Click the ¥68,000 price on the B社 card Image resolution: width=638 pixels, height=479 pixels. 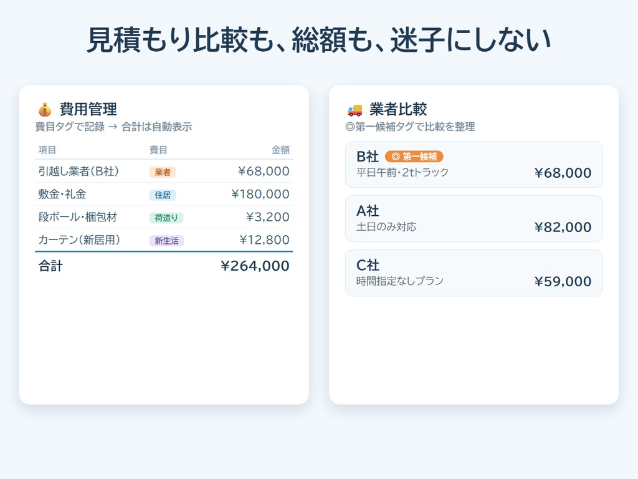pyautogui.click(x=563, y=173)
